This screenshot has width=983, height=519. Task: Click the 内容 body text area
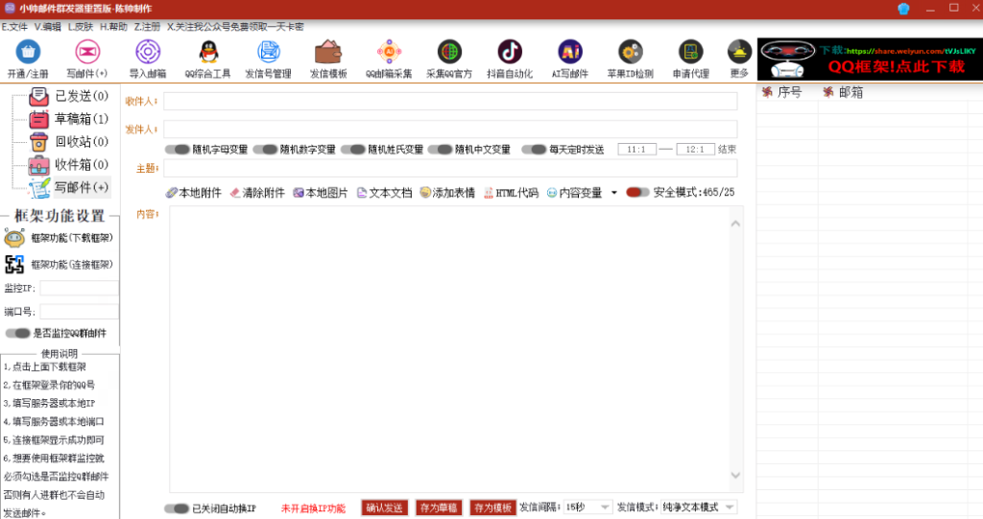click(x=449, y=349)
